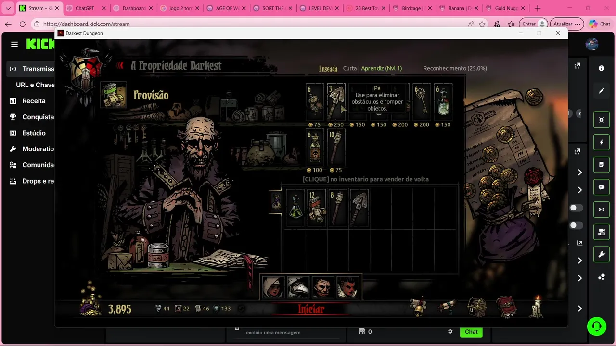Buy food from the 75 gold shop slot
This screenshot has width=616, height=346.
(x=315, y=101)
